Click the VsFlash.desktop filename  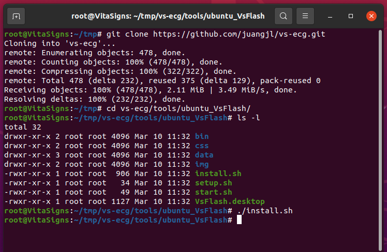click(230, 201)
